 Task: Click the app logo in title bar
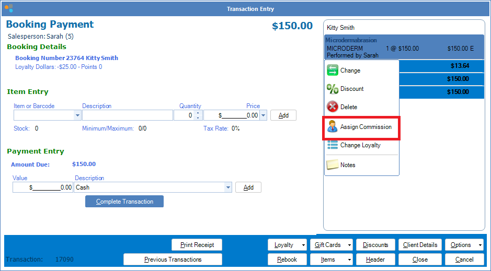click(8, 8)
